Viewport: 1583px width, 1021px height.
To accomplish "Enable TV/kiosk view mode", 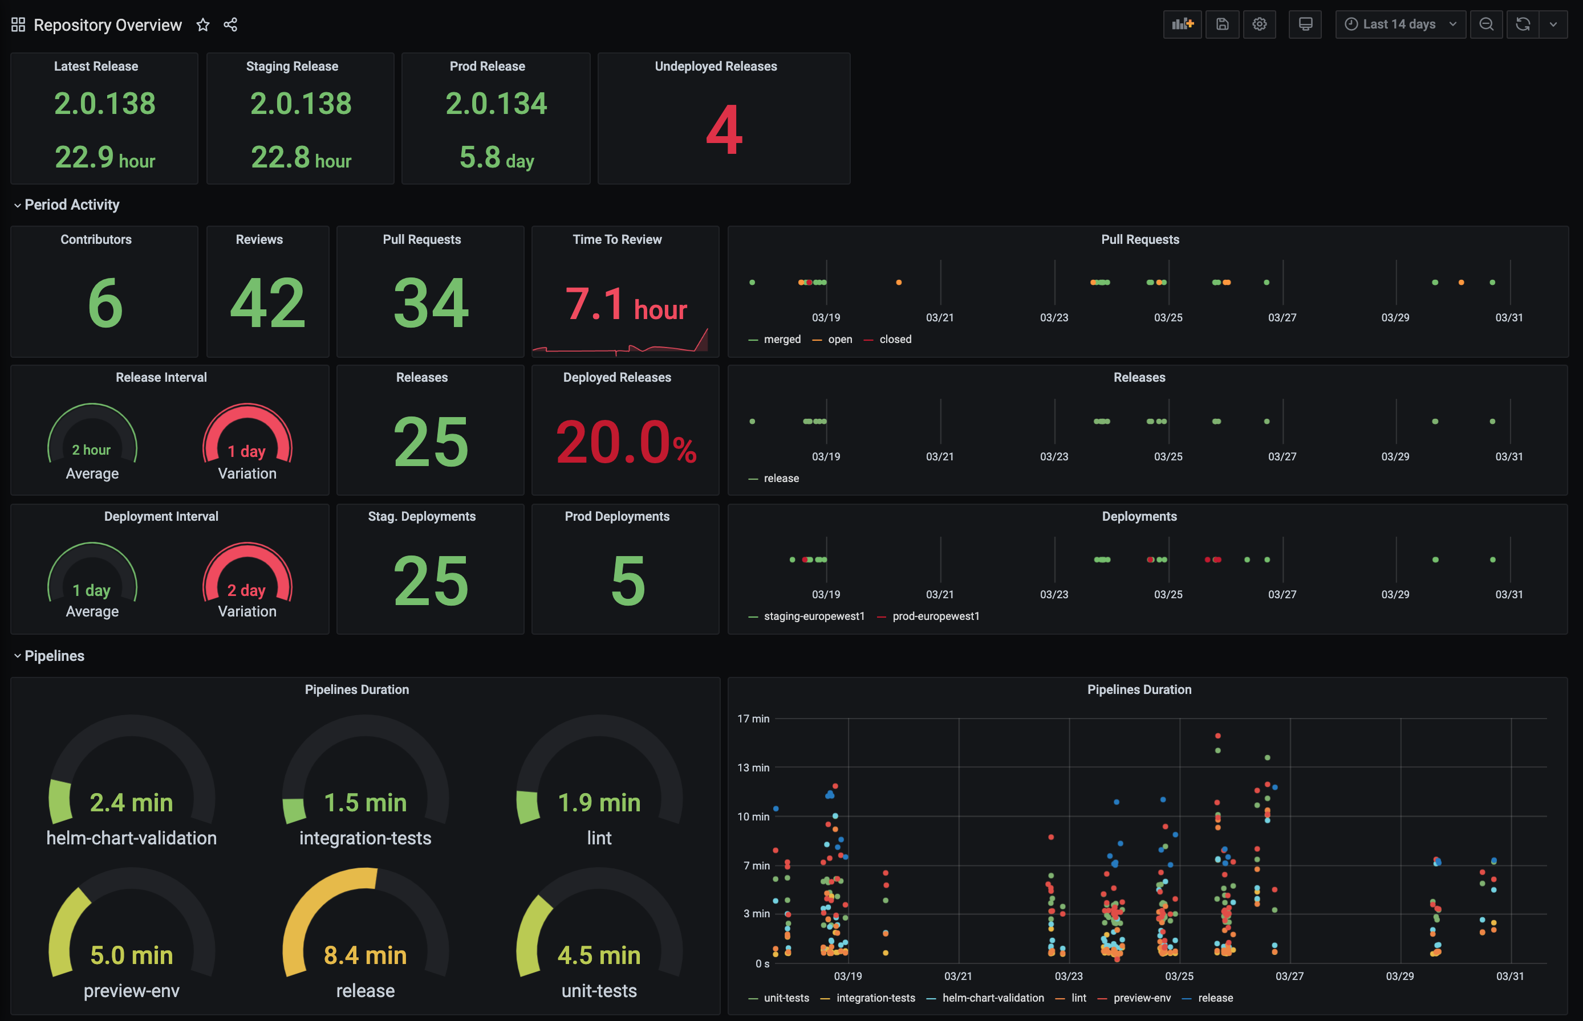I will point(1304,24).
